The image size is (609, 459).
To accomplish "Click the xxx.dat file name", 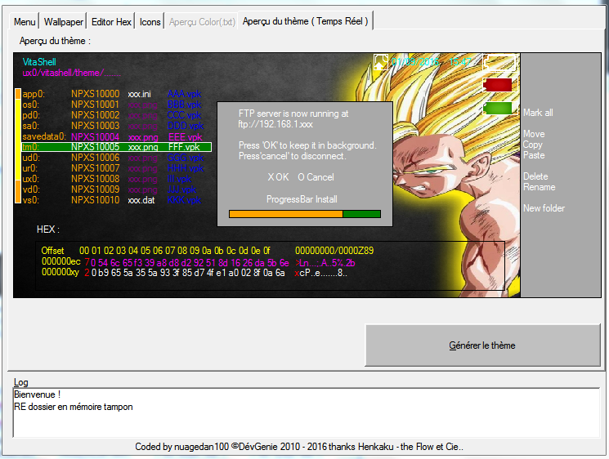I will point(141,200).
